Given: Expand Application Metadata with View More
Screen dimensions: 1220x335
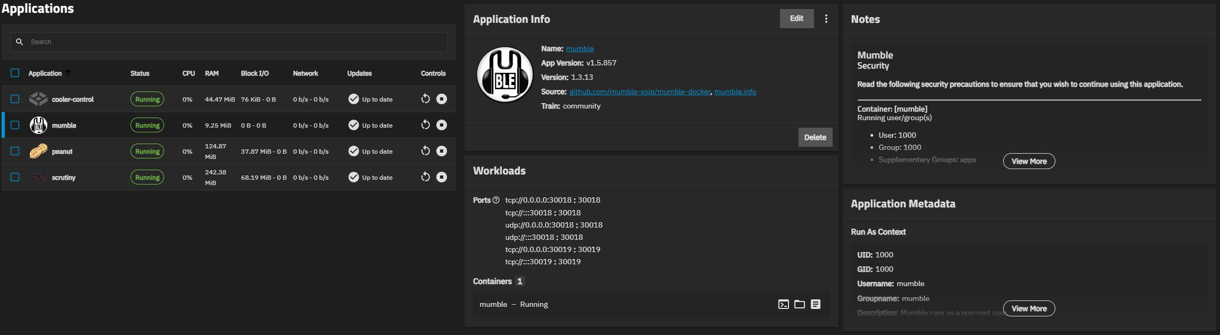Looking at the screenshot, I should [x=1029, y=308].
